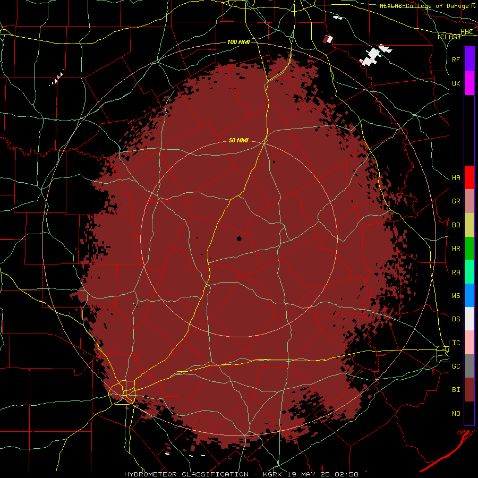Click the light pink IC legend swatch
The height and width of the screenshot is (478, 478).
(469, 343)
